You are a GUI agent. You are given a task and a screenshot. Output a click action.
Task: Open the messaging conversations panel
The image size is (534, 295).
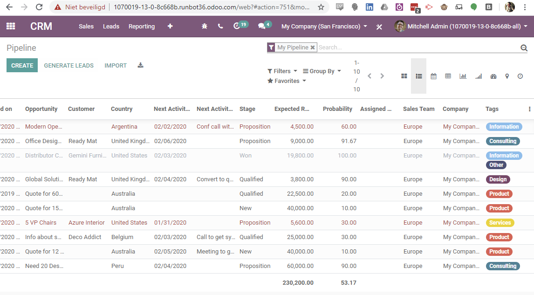click(261, 26)
